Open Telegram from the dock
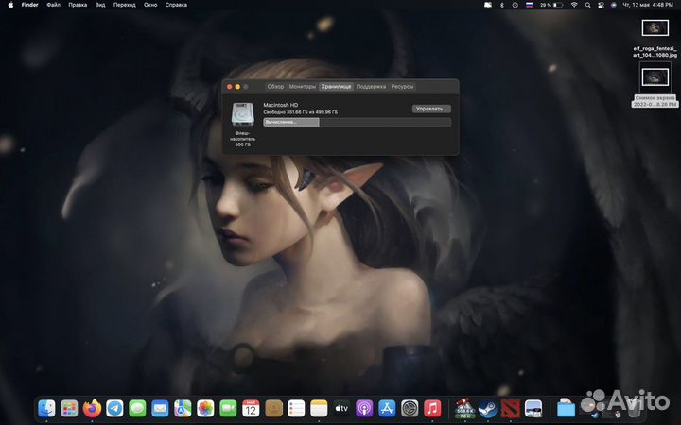 114,409
